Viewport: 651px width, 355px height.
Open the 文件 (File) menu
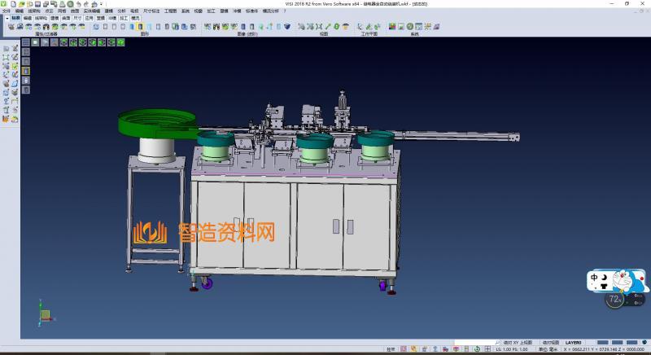click(7, 11)
